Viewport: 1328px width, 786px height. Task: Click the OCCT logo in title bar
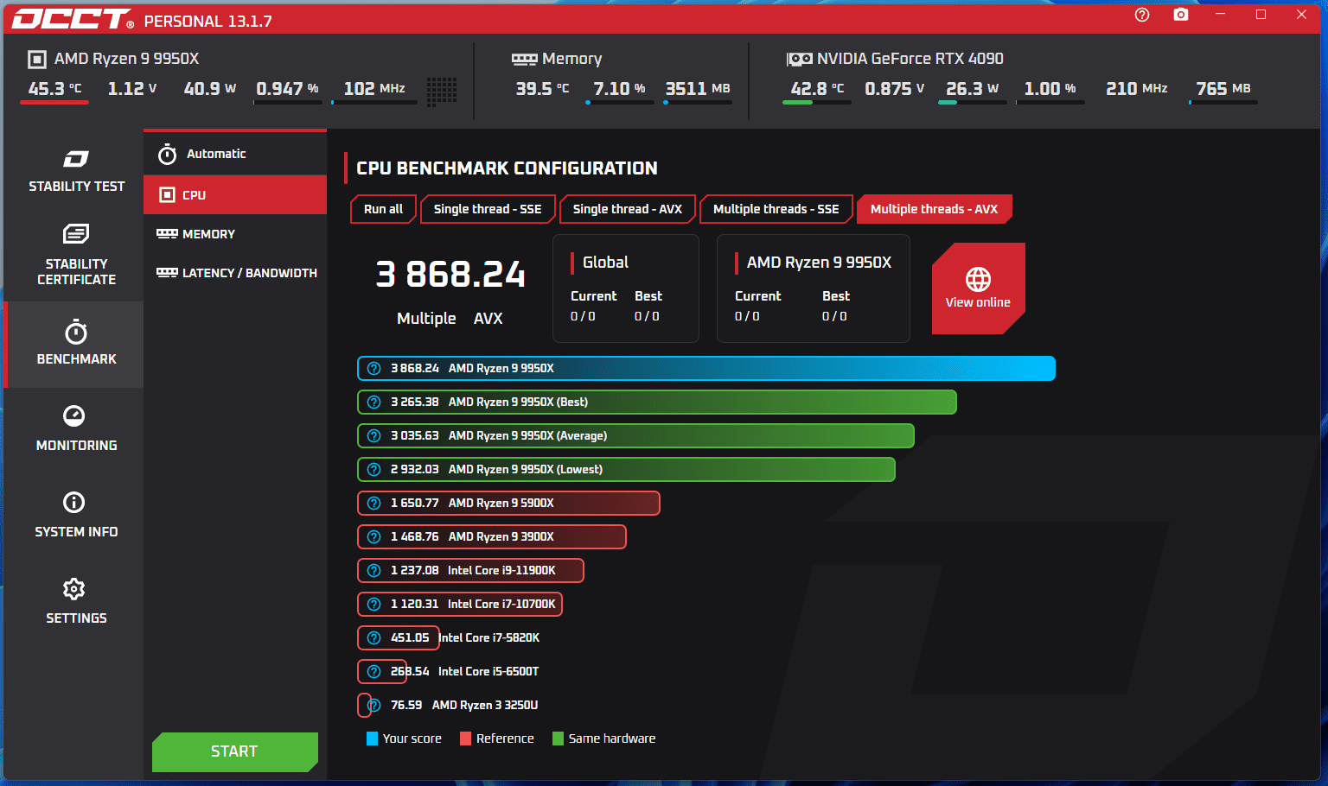73,19
